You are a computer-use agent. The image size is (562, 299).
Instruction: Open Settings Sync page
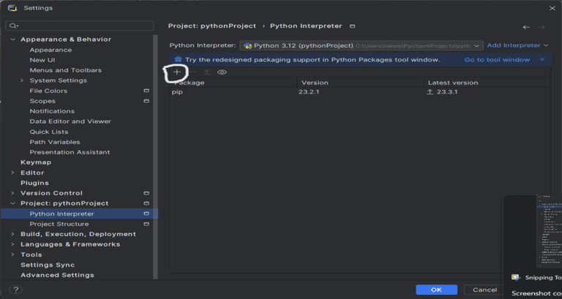(x=48, y=265)
